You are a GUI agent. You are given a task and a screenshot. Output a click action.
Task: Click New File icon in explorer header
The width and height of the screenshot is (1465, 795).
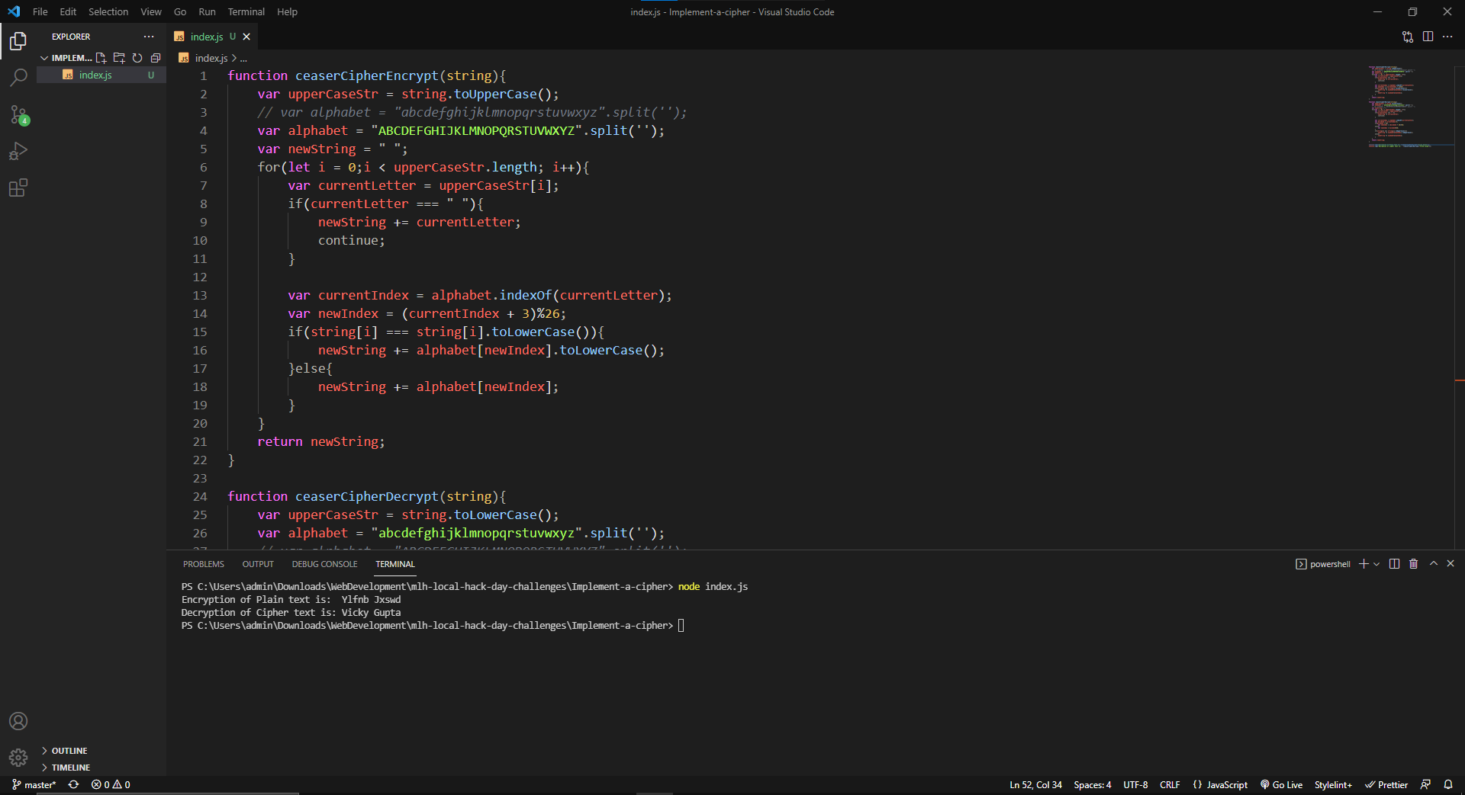pyautogui.click(x=101, y=58)
